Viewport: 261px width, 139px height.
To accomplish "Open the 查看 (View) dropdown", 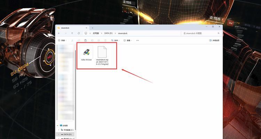I will 128,40.
